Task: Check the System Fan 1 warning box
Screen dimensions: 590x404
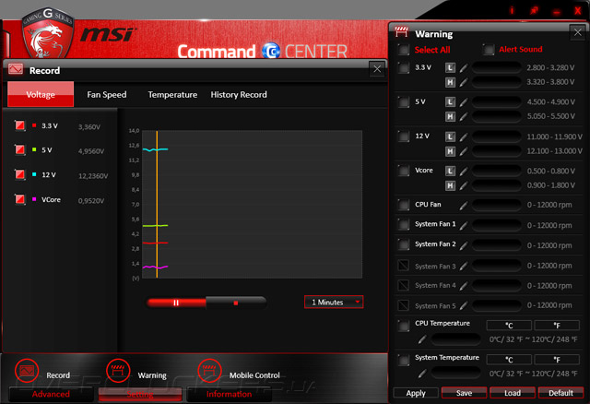Action: click(404, 225)
